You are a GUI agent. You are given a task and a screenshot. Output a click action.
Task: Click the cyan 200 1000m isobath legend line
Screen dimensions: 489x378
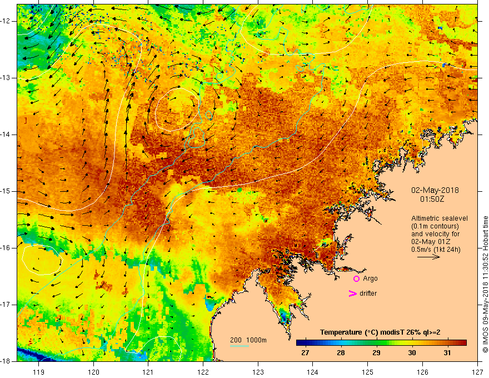point(239,346)
